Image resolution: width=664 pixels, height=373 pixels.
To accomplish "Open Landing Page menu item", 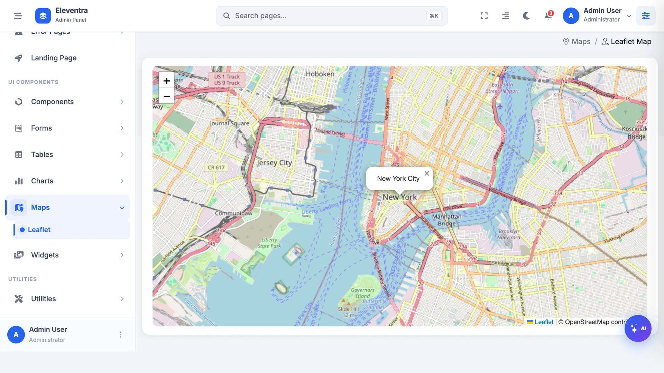I will click(68, 58).
